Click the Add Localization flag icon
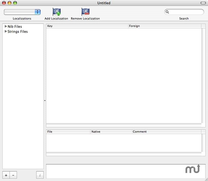Screen dimensions: 208x181 click(x=56, y=12)
